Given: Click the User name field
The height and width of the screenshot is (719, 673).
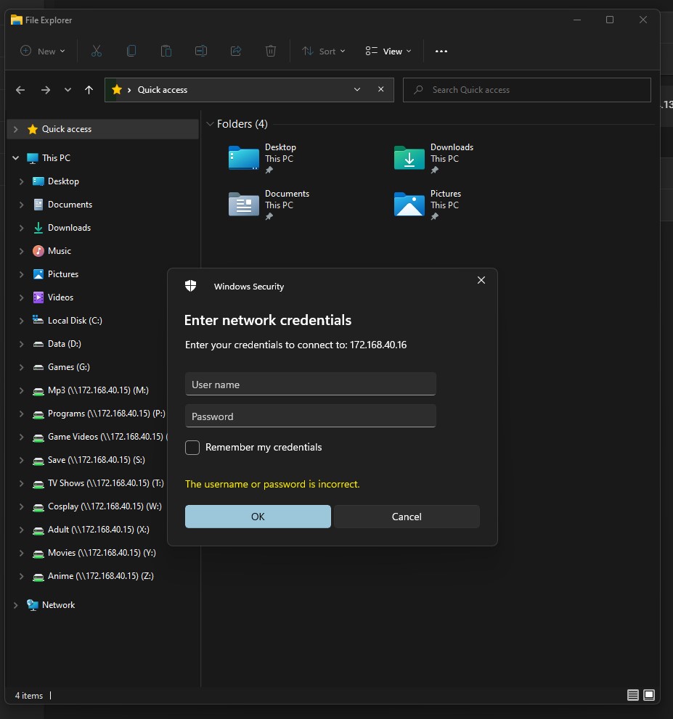Looking at the screenshot, I should (x=311, y=384).
